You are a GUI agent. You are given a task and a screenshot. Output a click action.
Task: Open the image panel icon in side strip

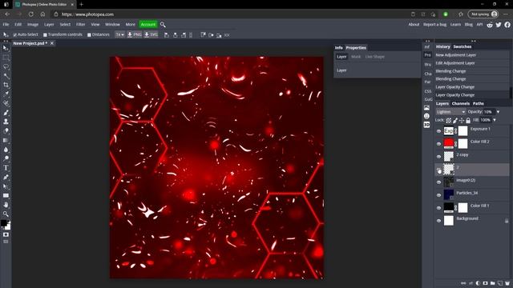pyautogui.click(x=426, y=108)
